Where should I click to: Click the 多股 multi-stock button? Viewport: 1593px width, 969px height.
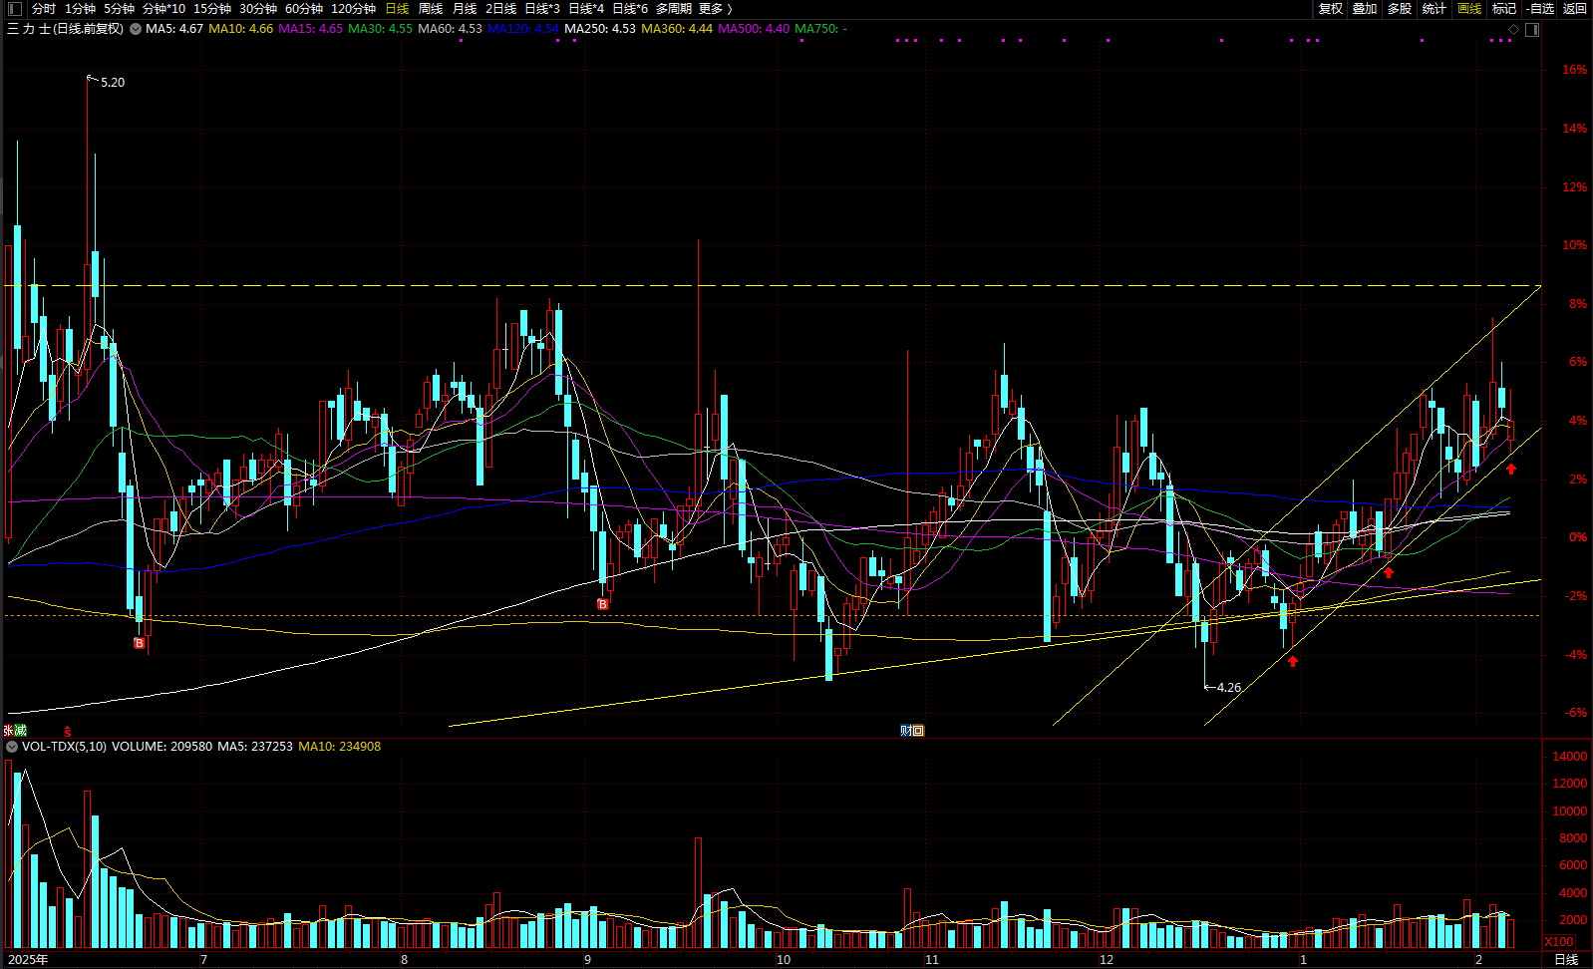point(1400,8)
